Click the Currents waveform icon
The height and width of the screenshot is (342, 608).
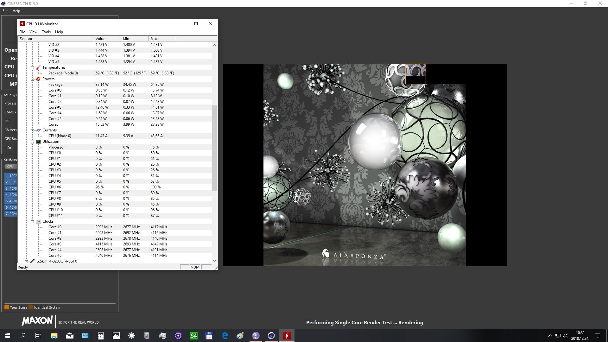[x=38, y=130]
